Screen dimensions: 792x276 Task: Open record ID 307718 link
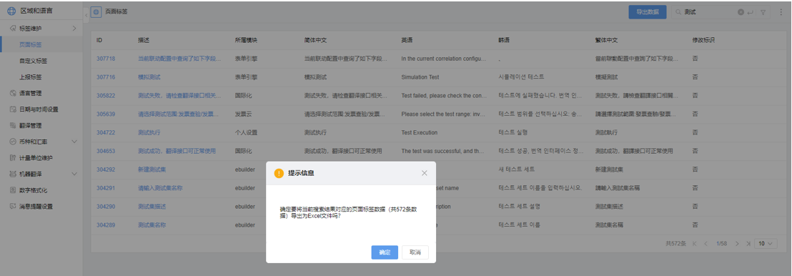point(106,59)
